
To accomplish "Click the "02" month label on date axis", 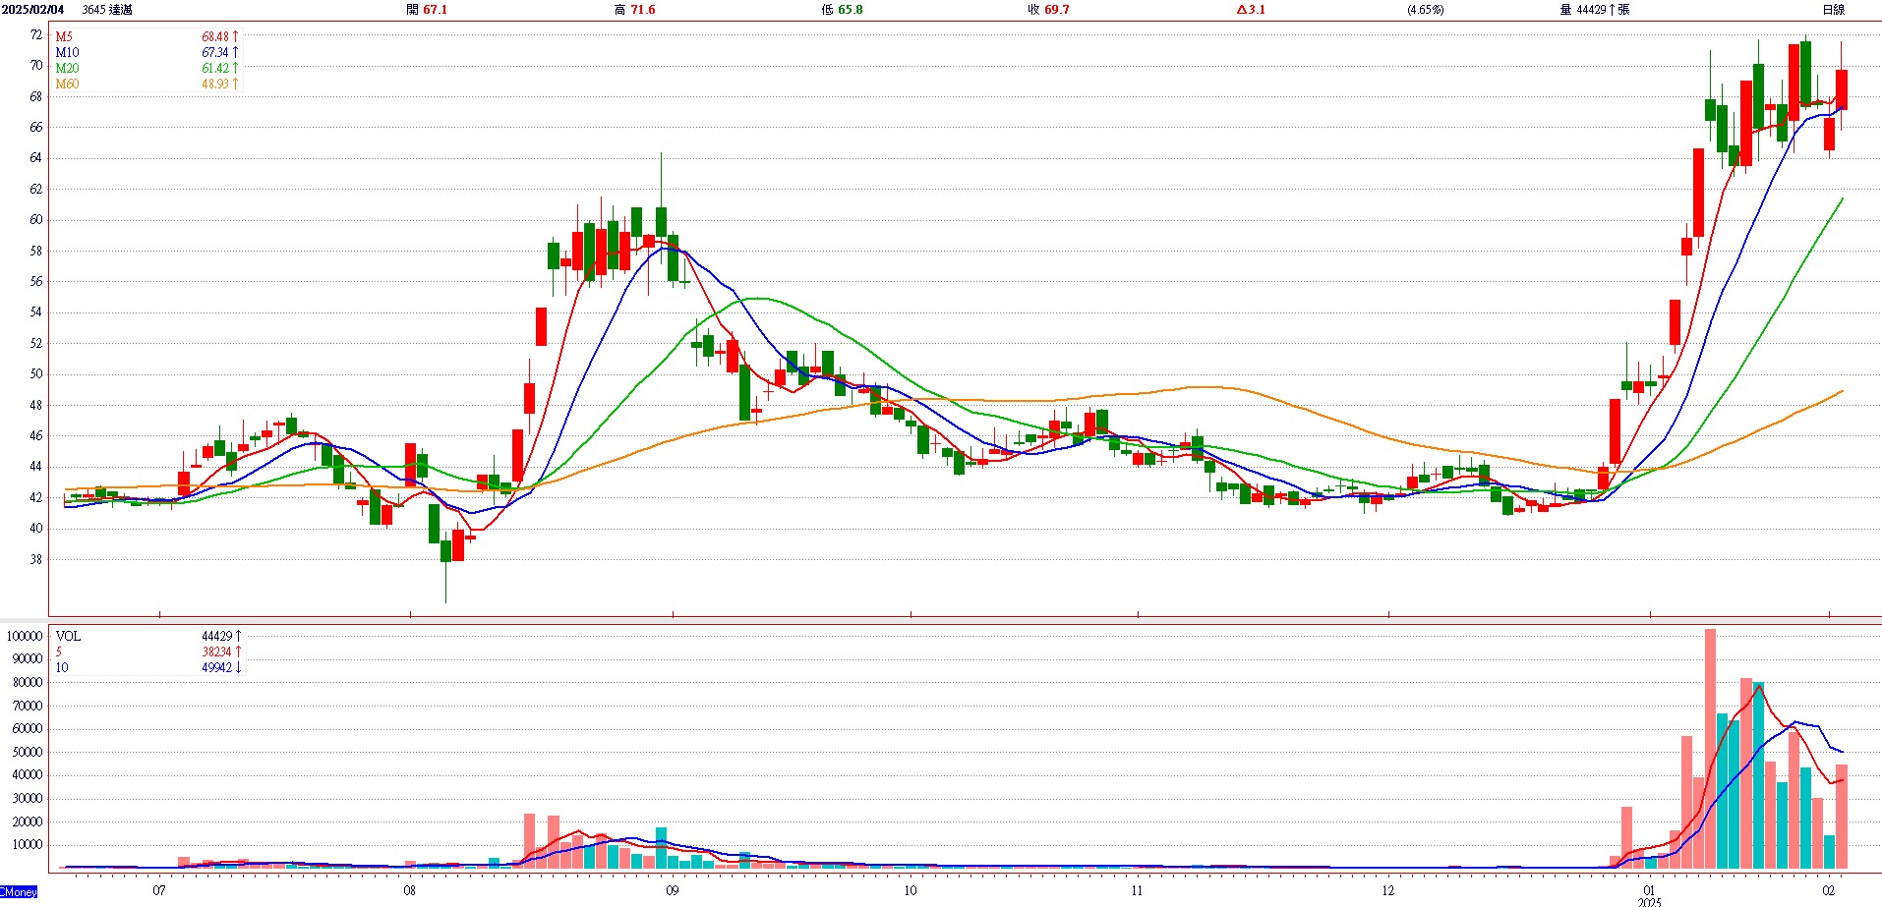I will (x=1828, y=891).
